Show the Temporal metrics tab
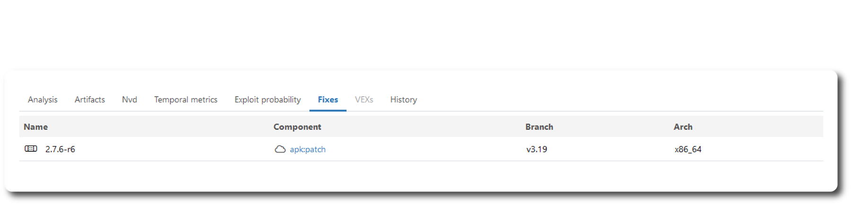Image resolution: width=851 pixels, height=205 pixels. point(186,99)
